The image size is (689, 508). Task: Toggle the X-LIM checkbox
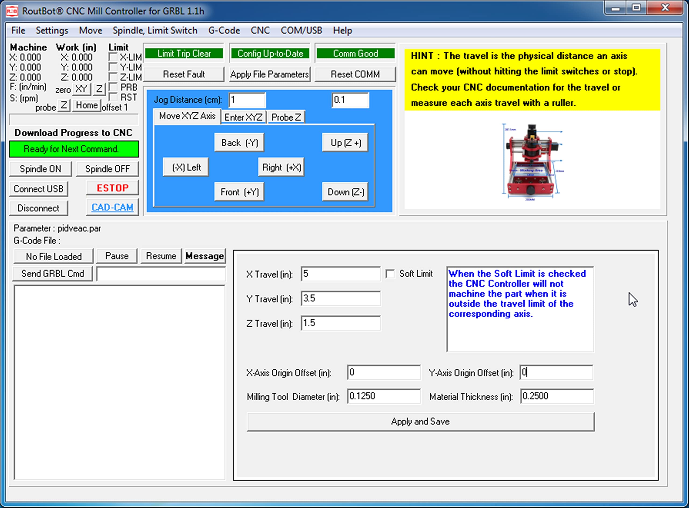click(x=113, y=57)
